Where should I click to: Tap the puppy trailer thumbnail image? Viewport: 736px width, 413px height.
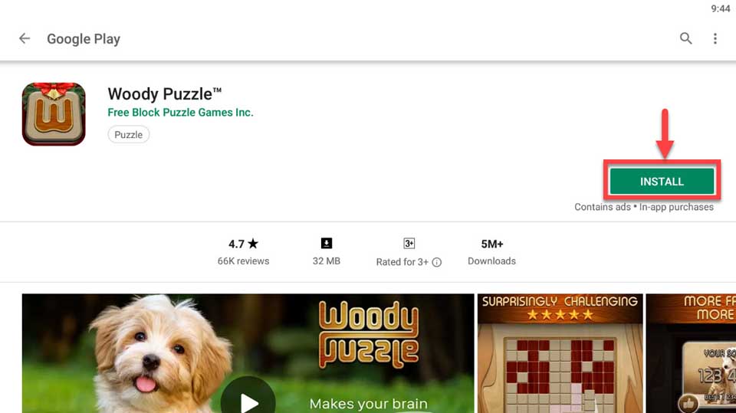point(248,353)
